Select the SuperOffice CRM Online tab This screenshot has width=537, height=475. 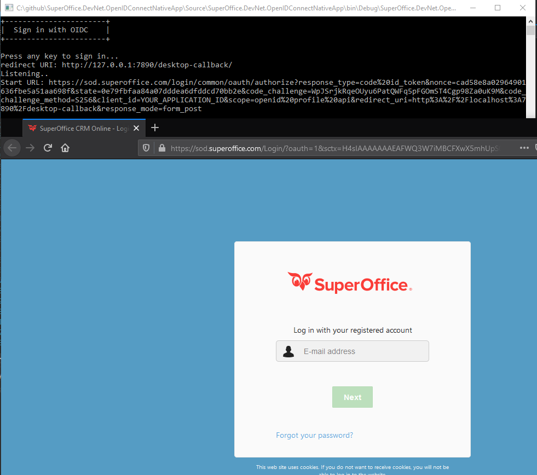coord(84,128)
